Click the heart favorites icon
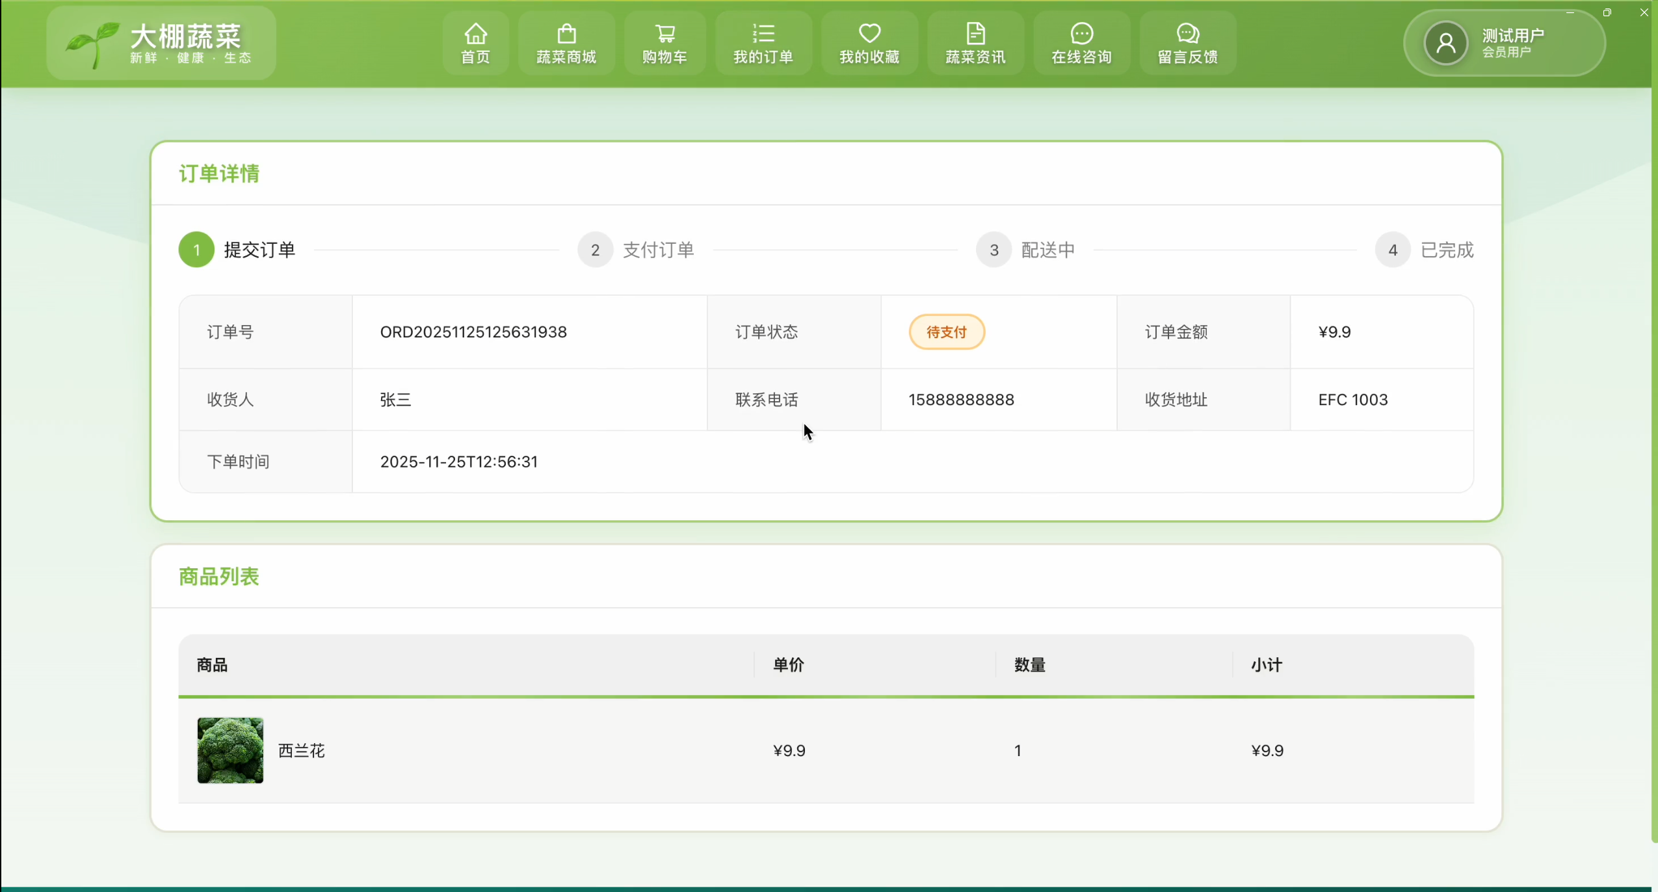The height and width of the screenshot is (892, 1658). pyautogui.click(x=869, y=34)
